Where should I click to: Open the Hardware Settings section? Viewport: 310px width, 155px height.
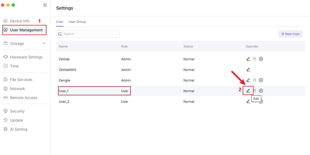coord(26,57)
